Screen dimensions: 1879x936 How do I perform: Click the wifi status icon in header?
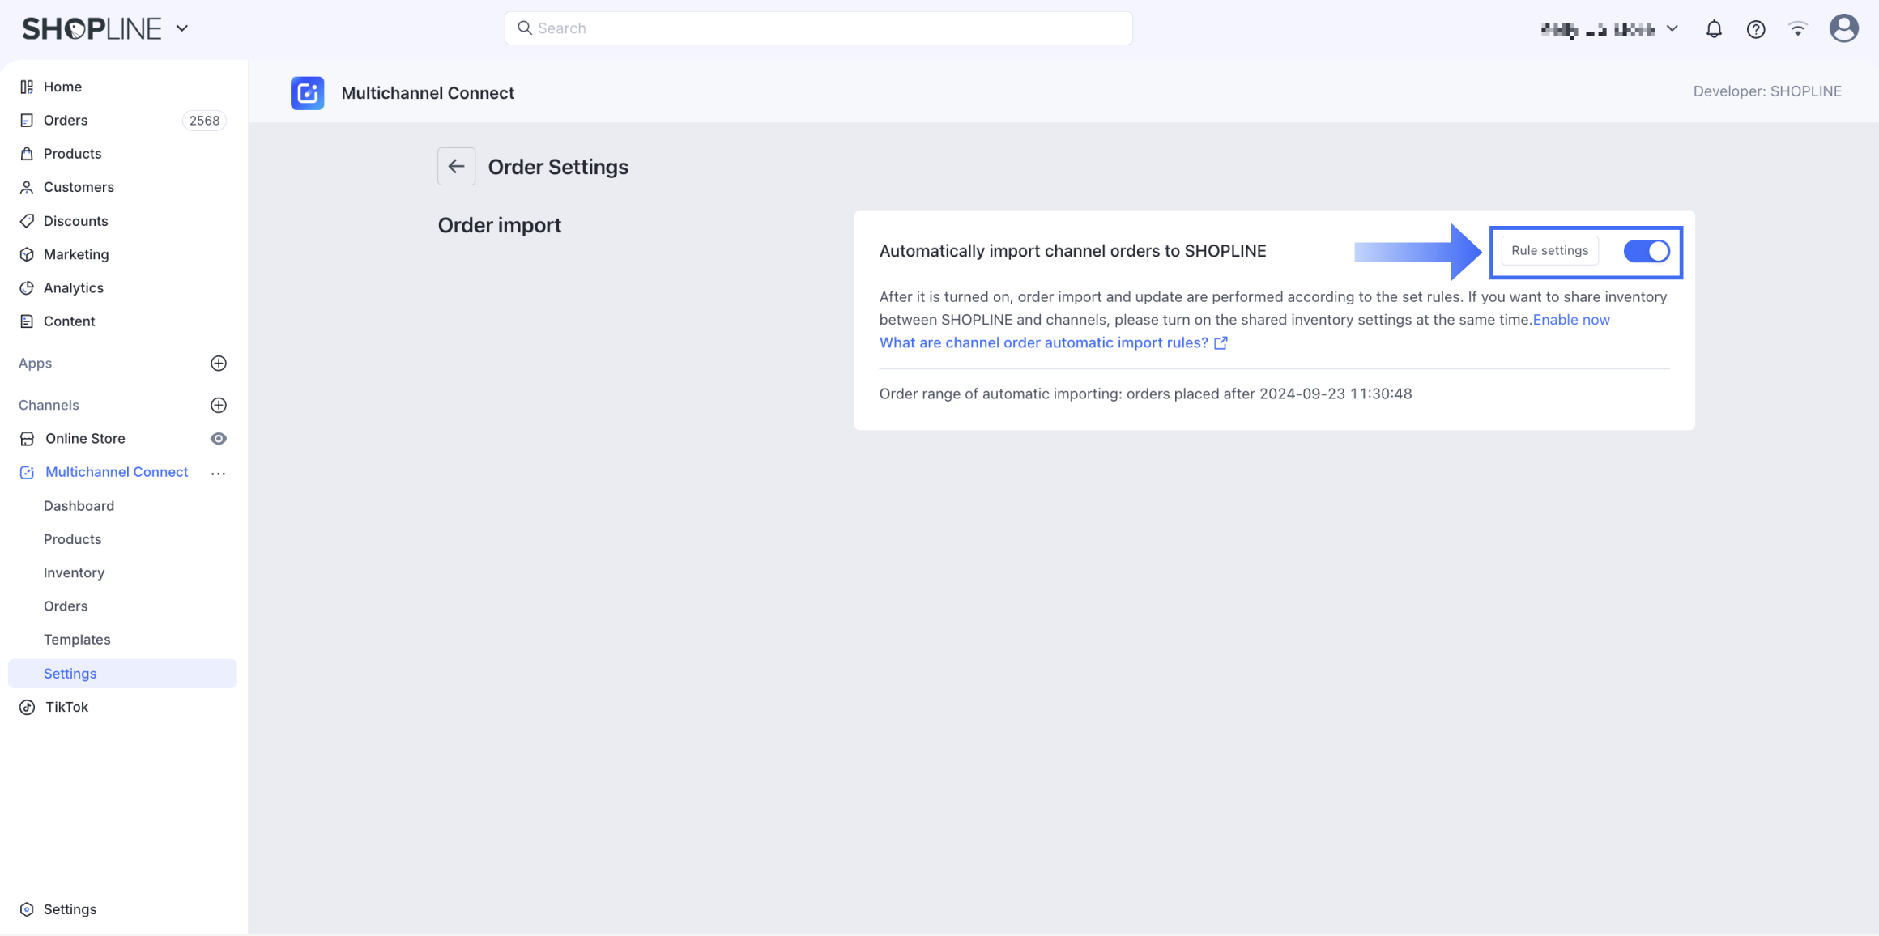click(x=1798, y=29)
